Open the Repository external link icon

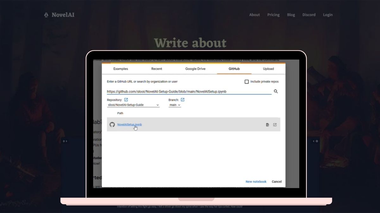126,100
